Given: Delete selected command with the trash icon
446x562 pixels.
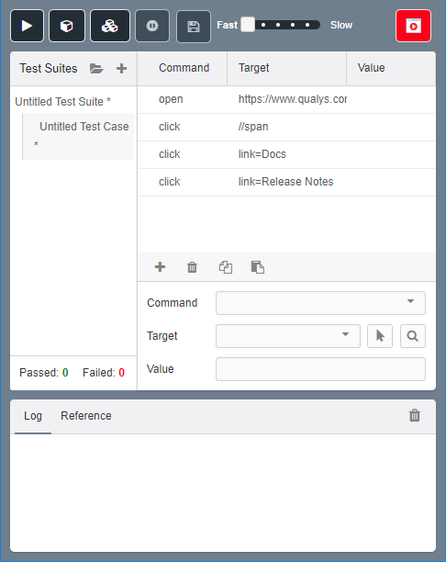Looking at the screenshot, I should 192,267.
